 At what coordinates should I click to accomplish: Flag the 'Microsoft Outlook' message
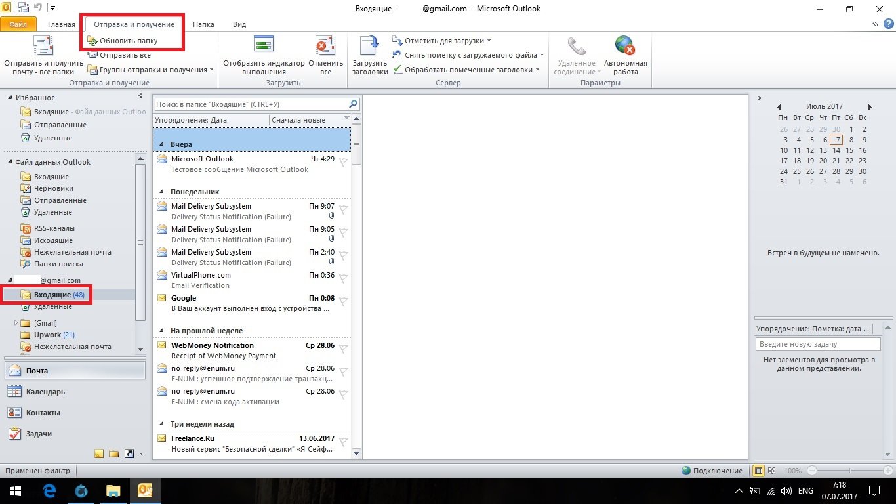click(343, 163)
